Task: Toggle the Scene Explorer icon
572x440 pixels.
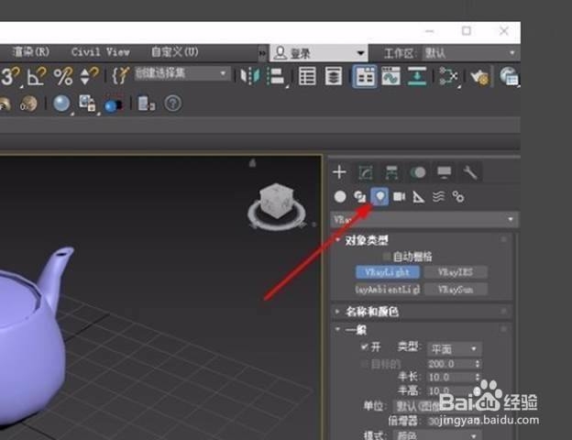Action: (307, 76)
